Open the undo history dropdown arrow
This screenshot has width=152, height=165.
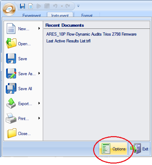point(62,6)
